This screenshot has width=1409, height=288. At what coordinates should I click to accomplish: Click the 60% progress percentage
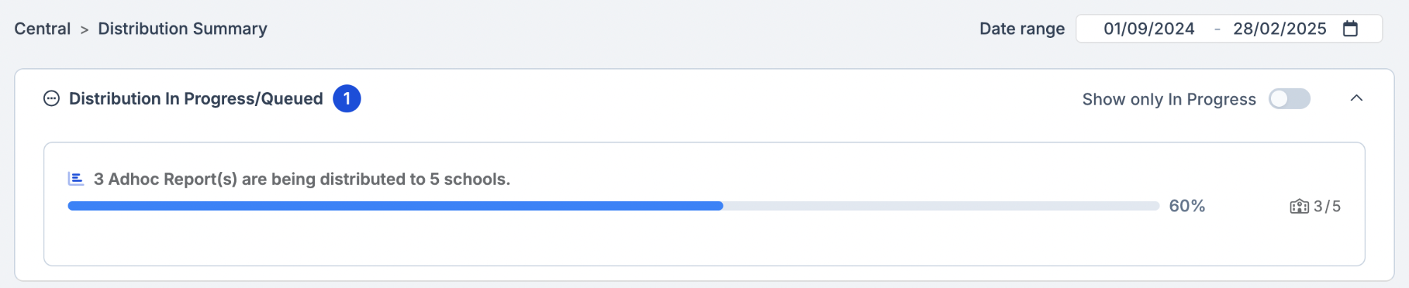(x=1187, y=206)
